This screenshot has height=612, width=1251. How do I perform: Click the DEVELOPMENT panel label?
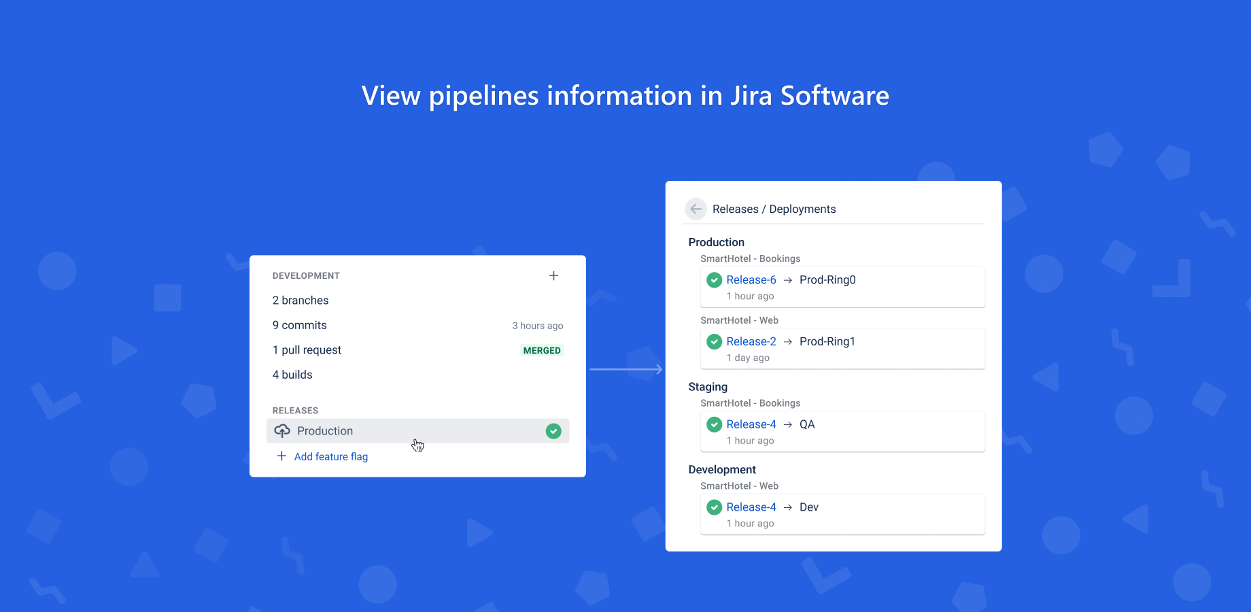tap(306, 276)
